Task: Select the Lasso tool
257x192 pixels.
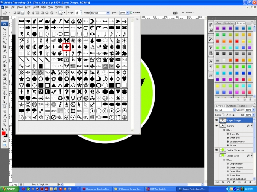Action: 4,38
